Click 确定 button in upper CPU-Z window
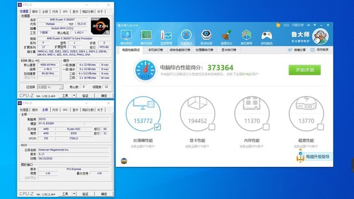354x199 pixels. 104,96
